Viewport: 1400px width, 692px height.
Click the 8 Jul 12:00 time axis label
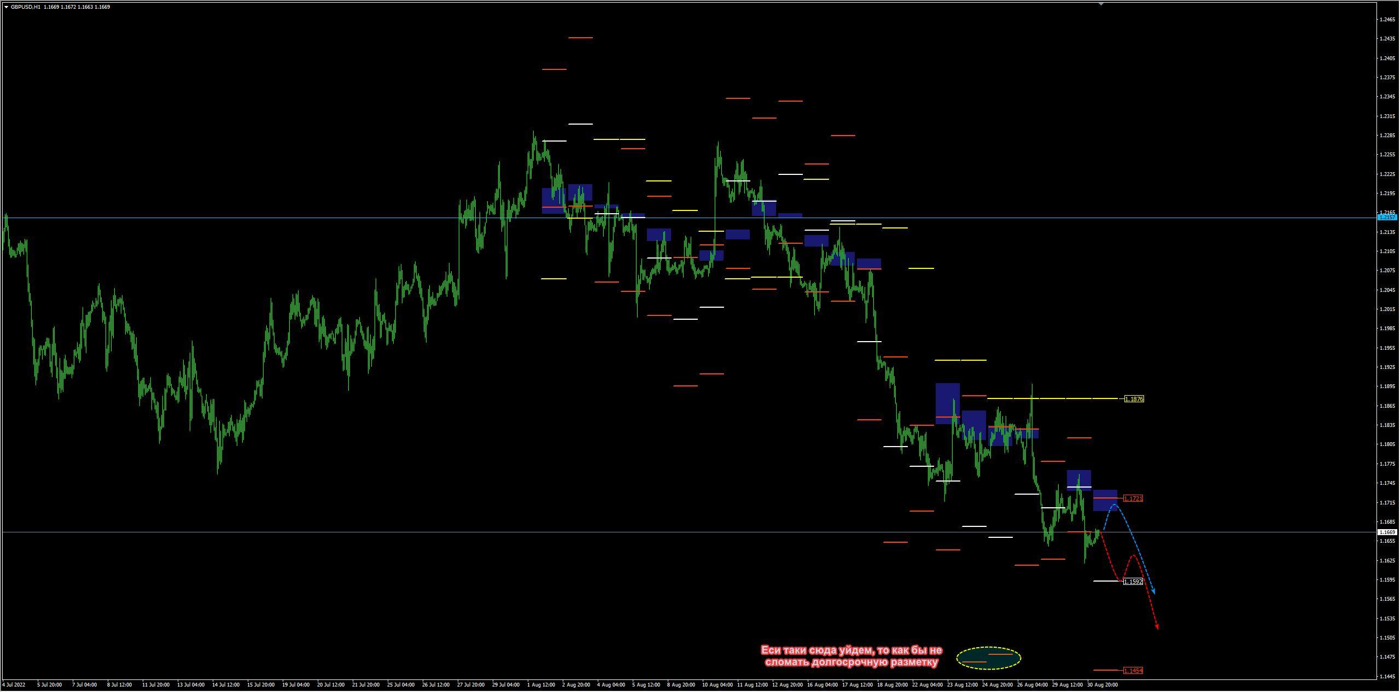point(119,685)
